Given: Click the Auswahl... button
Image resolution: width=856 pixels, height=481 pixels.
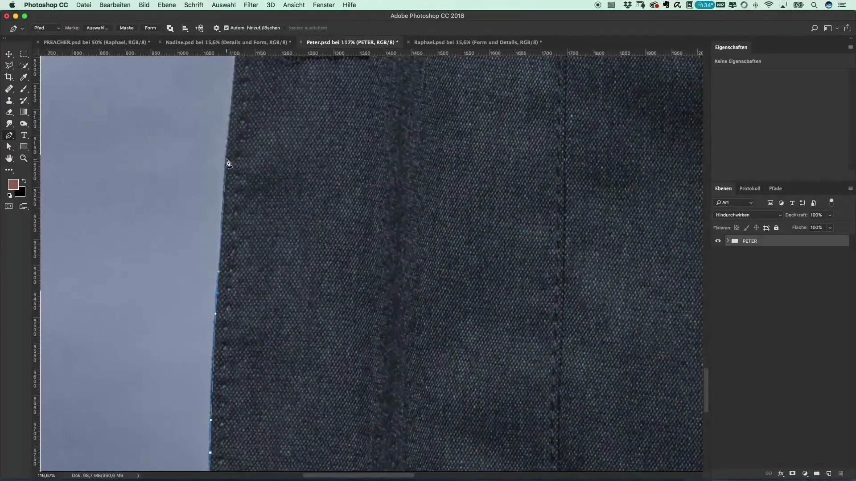Looking at the screenshot, I should [97, 28].
